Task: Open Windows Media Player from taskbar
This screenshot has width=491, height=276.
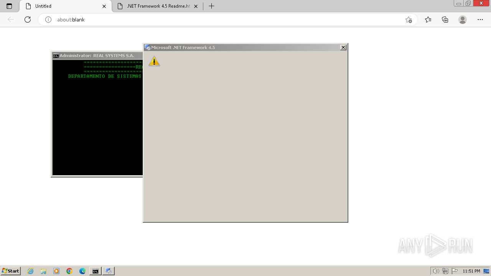Action: pos(56,271)
